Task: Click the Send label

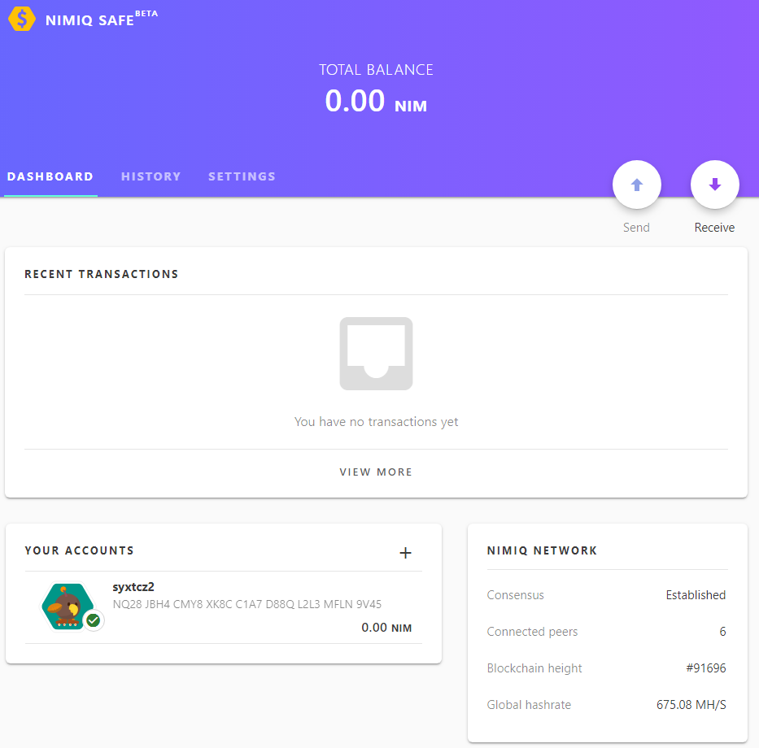Action: [x=636, y=228]
